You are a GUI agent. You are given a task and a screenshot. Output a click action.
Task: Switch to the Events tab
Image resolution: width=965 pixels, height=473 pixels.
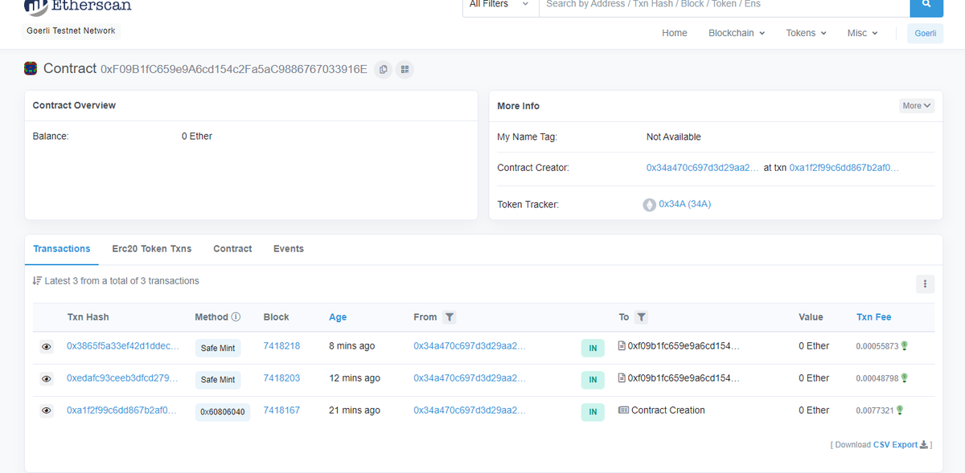click(289, 249)
